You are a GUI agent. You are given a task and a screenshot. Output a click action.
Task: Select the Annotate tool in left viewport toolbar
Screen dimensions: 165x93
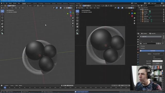click(2, 30)
